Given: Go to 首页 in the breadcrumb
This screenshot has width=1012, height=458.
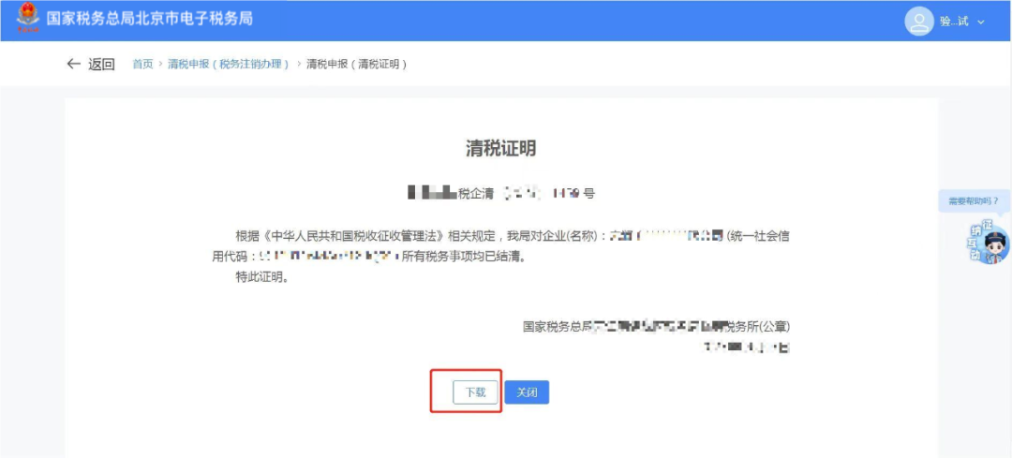Looking at the screenshot, I should coord(142,64).
